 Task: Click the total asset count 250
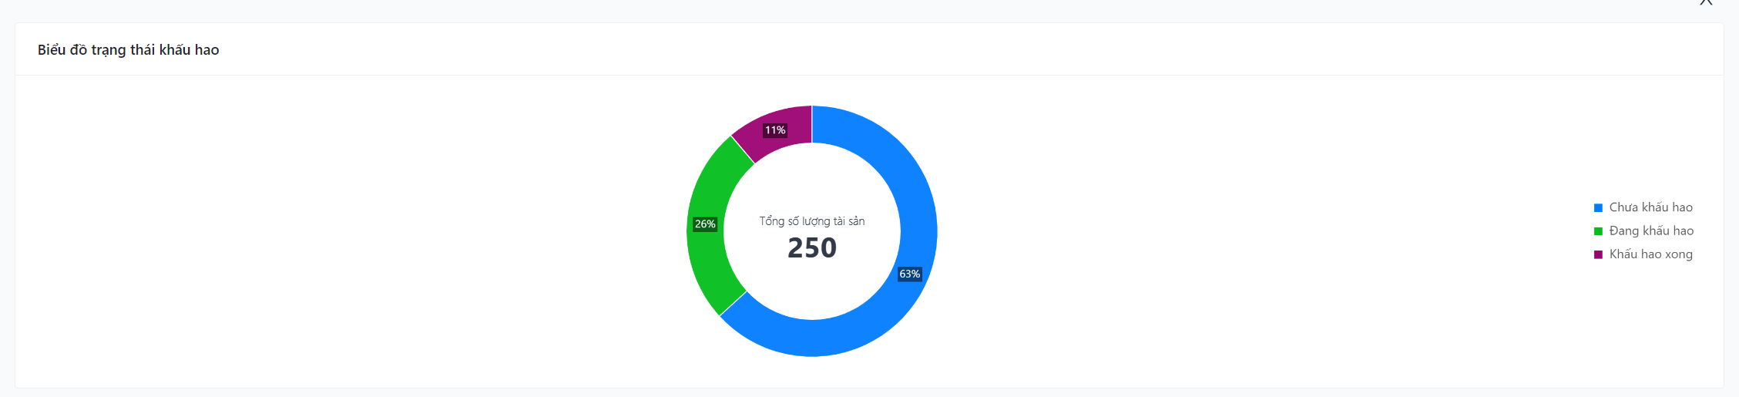(x=811, y=248)
